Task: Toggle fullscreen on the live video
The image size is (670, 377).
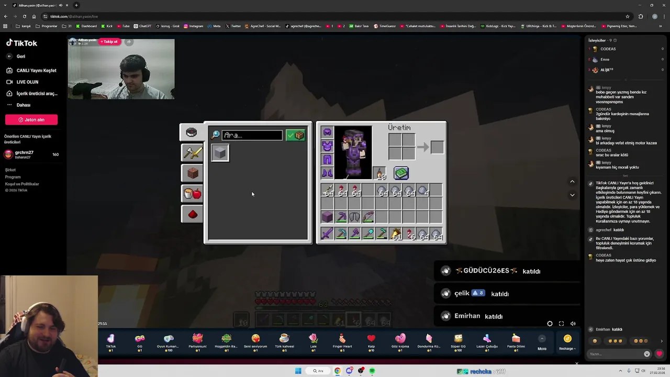Action: point(561,324)
